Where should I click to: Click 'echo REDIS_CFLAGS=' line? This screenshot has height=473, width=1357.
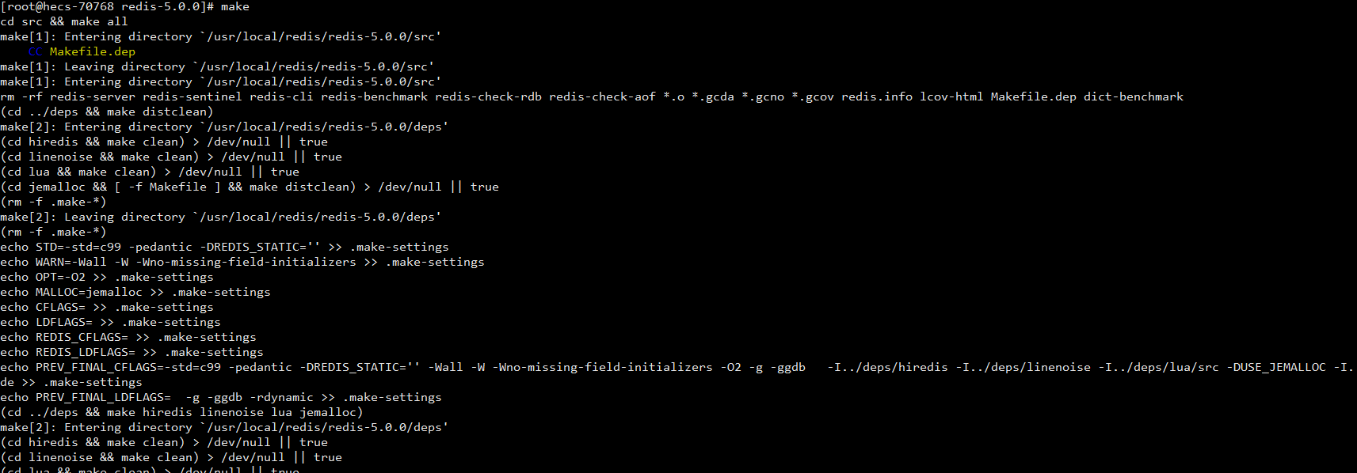pos(128,337)
